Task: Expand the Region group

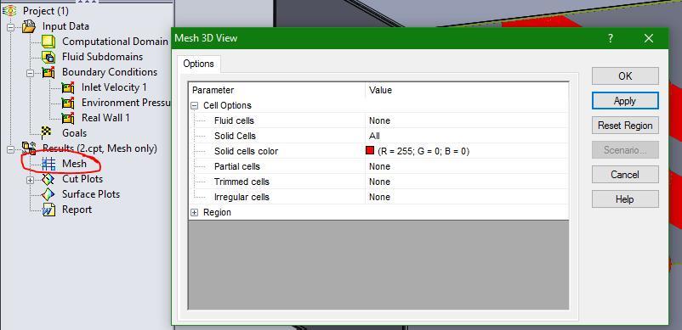Action: coord(195,212)
